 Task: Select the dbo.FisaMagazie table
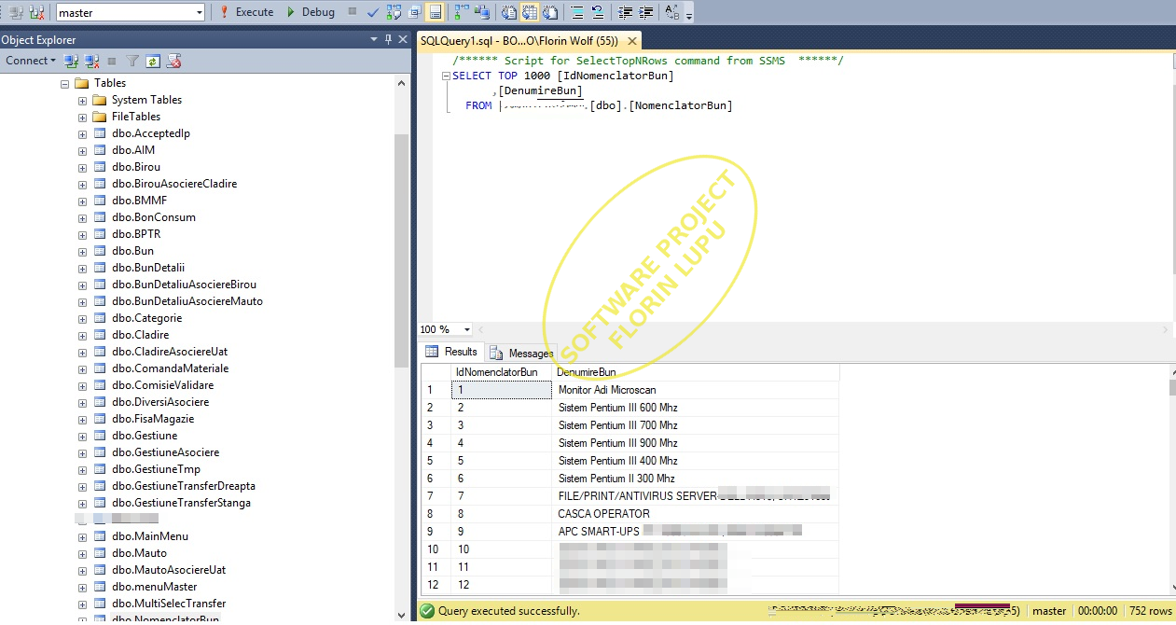click(153, 419)
